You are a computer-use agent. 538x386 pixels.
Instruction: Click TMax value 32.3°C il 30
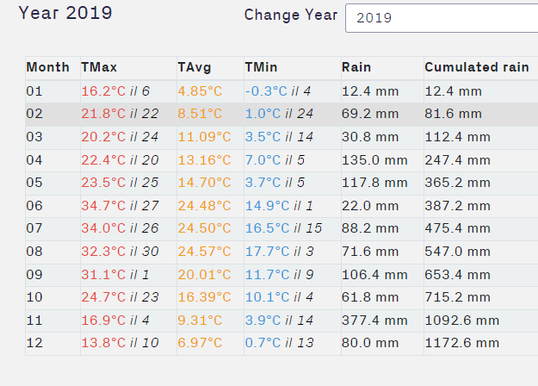click(121, 252)
